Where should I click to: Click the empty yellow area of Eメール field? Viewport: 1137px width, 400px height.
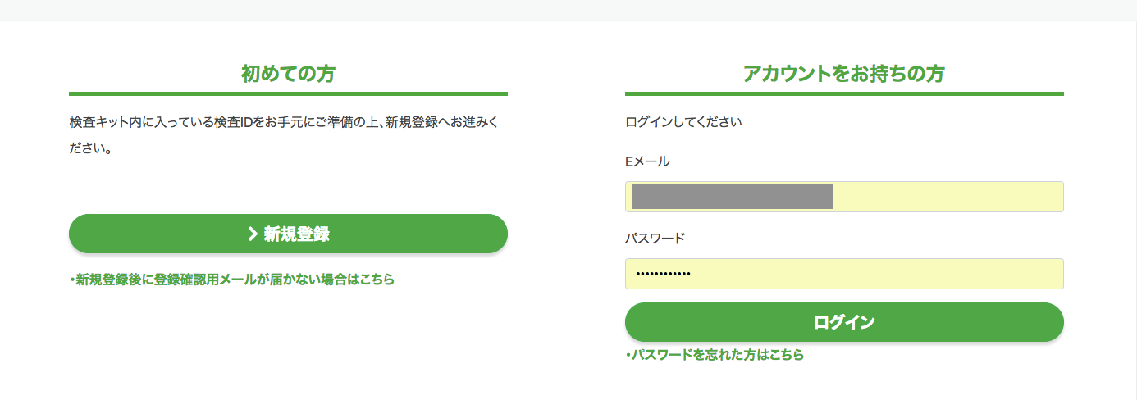[x=947, y=197]
